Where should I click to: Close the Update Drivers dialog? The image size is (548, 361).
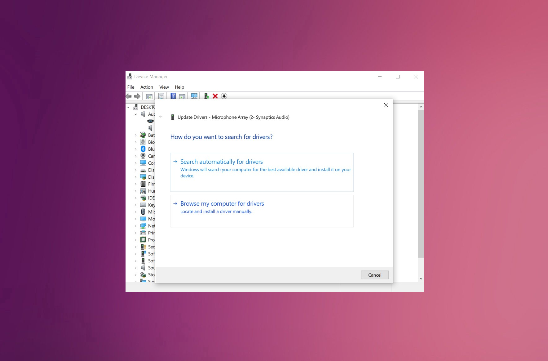click(386, 105)
